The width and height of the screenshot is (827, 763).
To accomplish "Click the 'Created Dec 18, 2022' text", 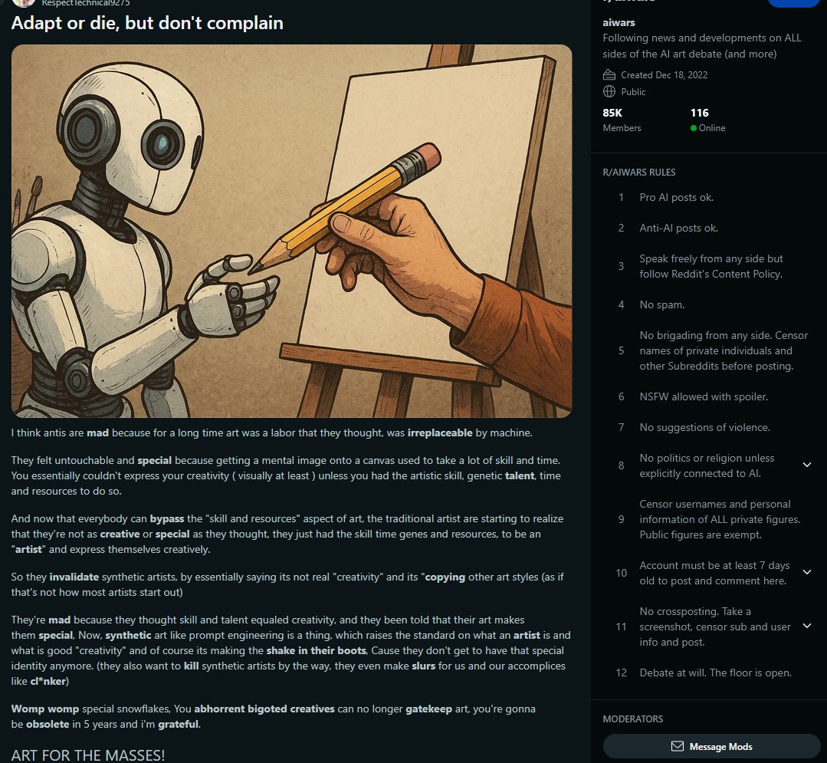I will (x=664, y=75).
